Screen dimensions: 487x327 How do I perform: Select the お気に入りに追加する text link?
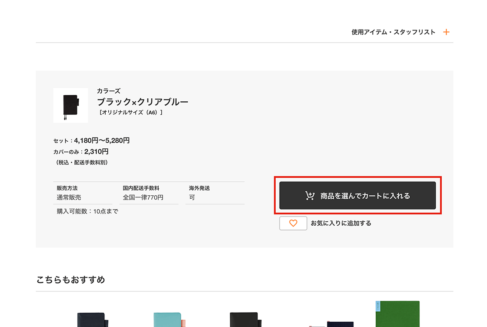(341, 223)
